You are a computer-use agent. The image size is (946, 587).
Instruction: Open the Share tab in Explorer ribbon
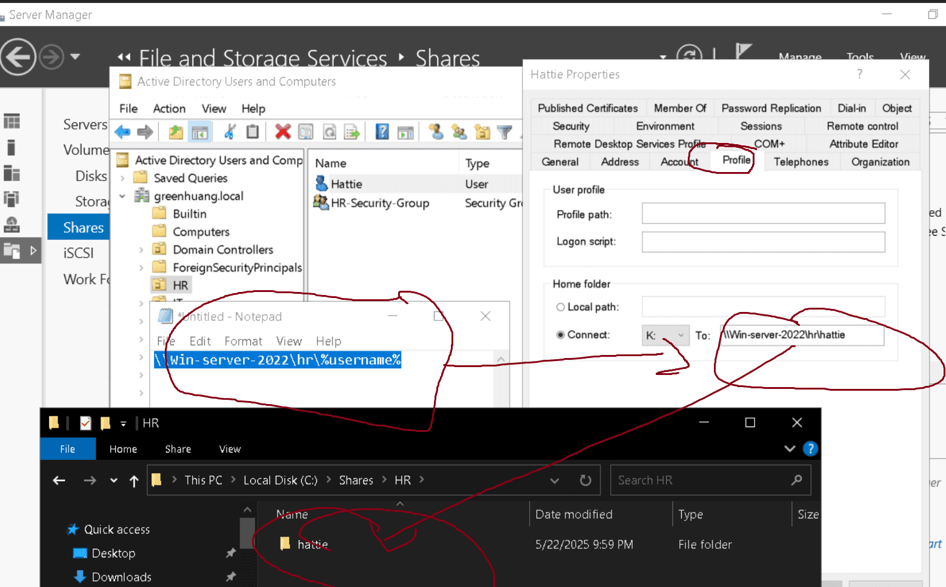coord(178,449)
